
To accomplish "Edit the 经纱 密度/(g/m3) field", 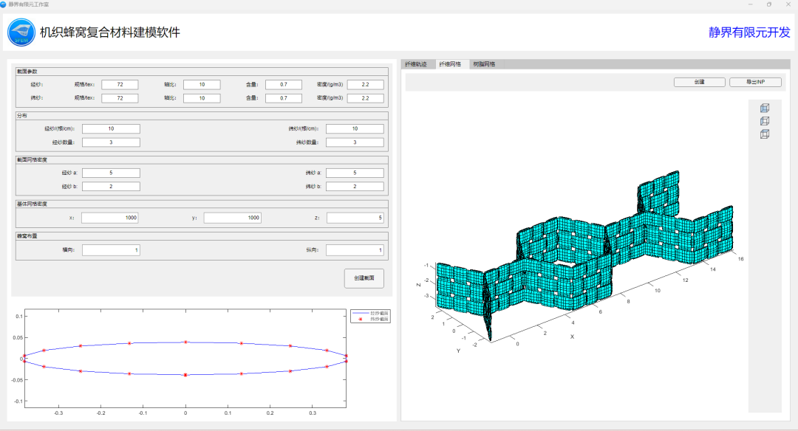I will point(366,84).
